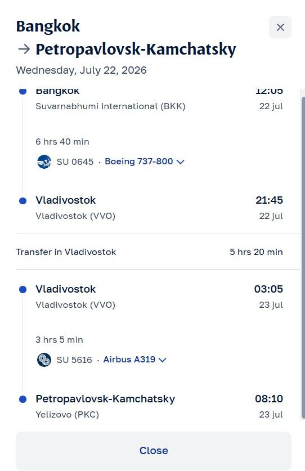This screenshot has width=305, height=471.
Task: Click the blue dot at Vladivostok arrival
Action: click(23, 201)
